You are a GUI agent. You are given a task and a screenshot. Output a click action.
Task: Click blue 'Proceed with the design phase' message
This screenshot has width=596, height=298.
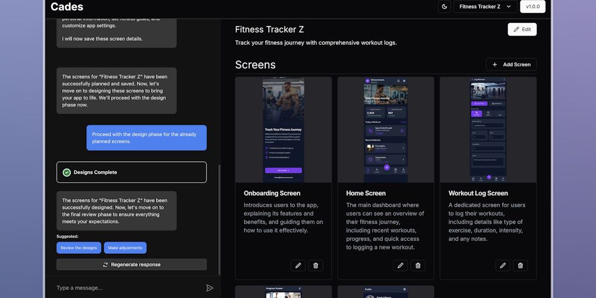click(x=146, y=137)
